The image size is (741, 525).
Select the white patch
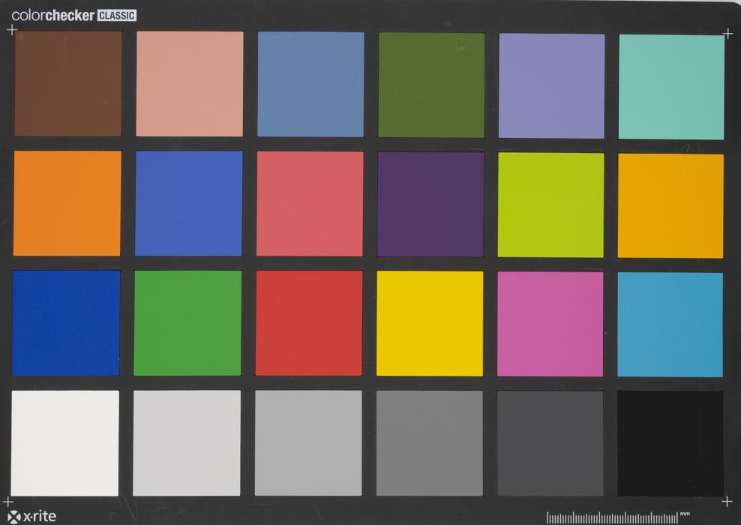[x=64, y=442]
